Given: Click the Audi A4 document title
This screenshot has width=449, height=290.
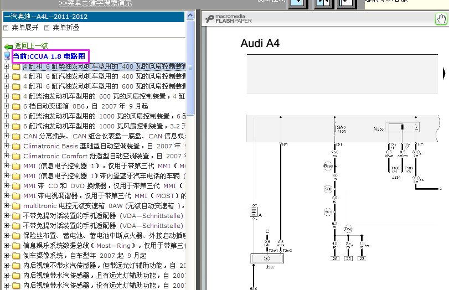Looking at the screenshot, I should (x=260, y=43).
